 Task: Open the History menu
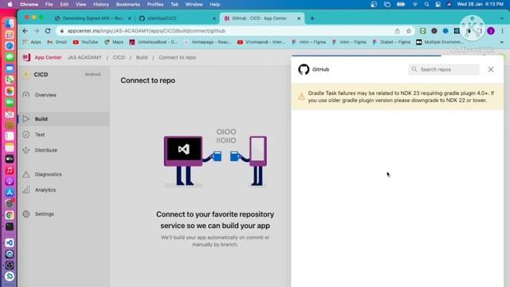coord(101,5)
